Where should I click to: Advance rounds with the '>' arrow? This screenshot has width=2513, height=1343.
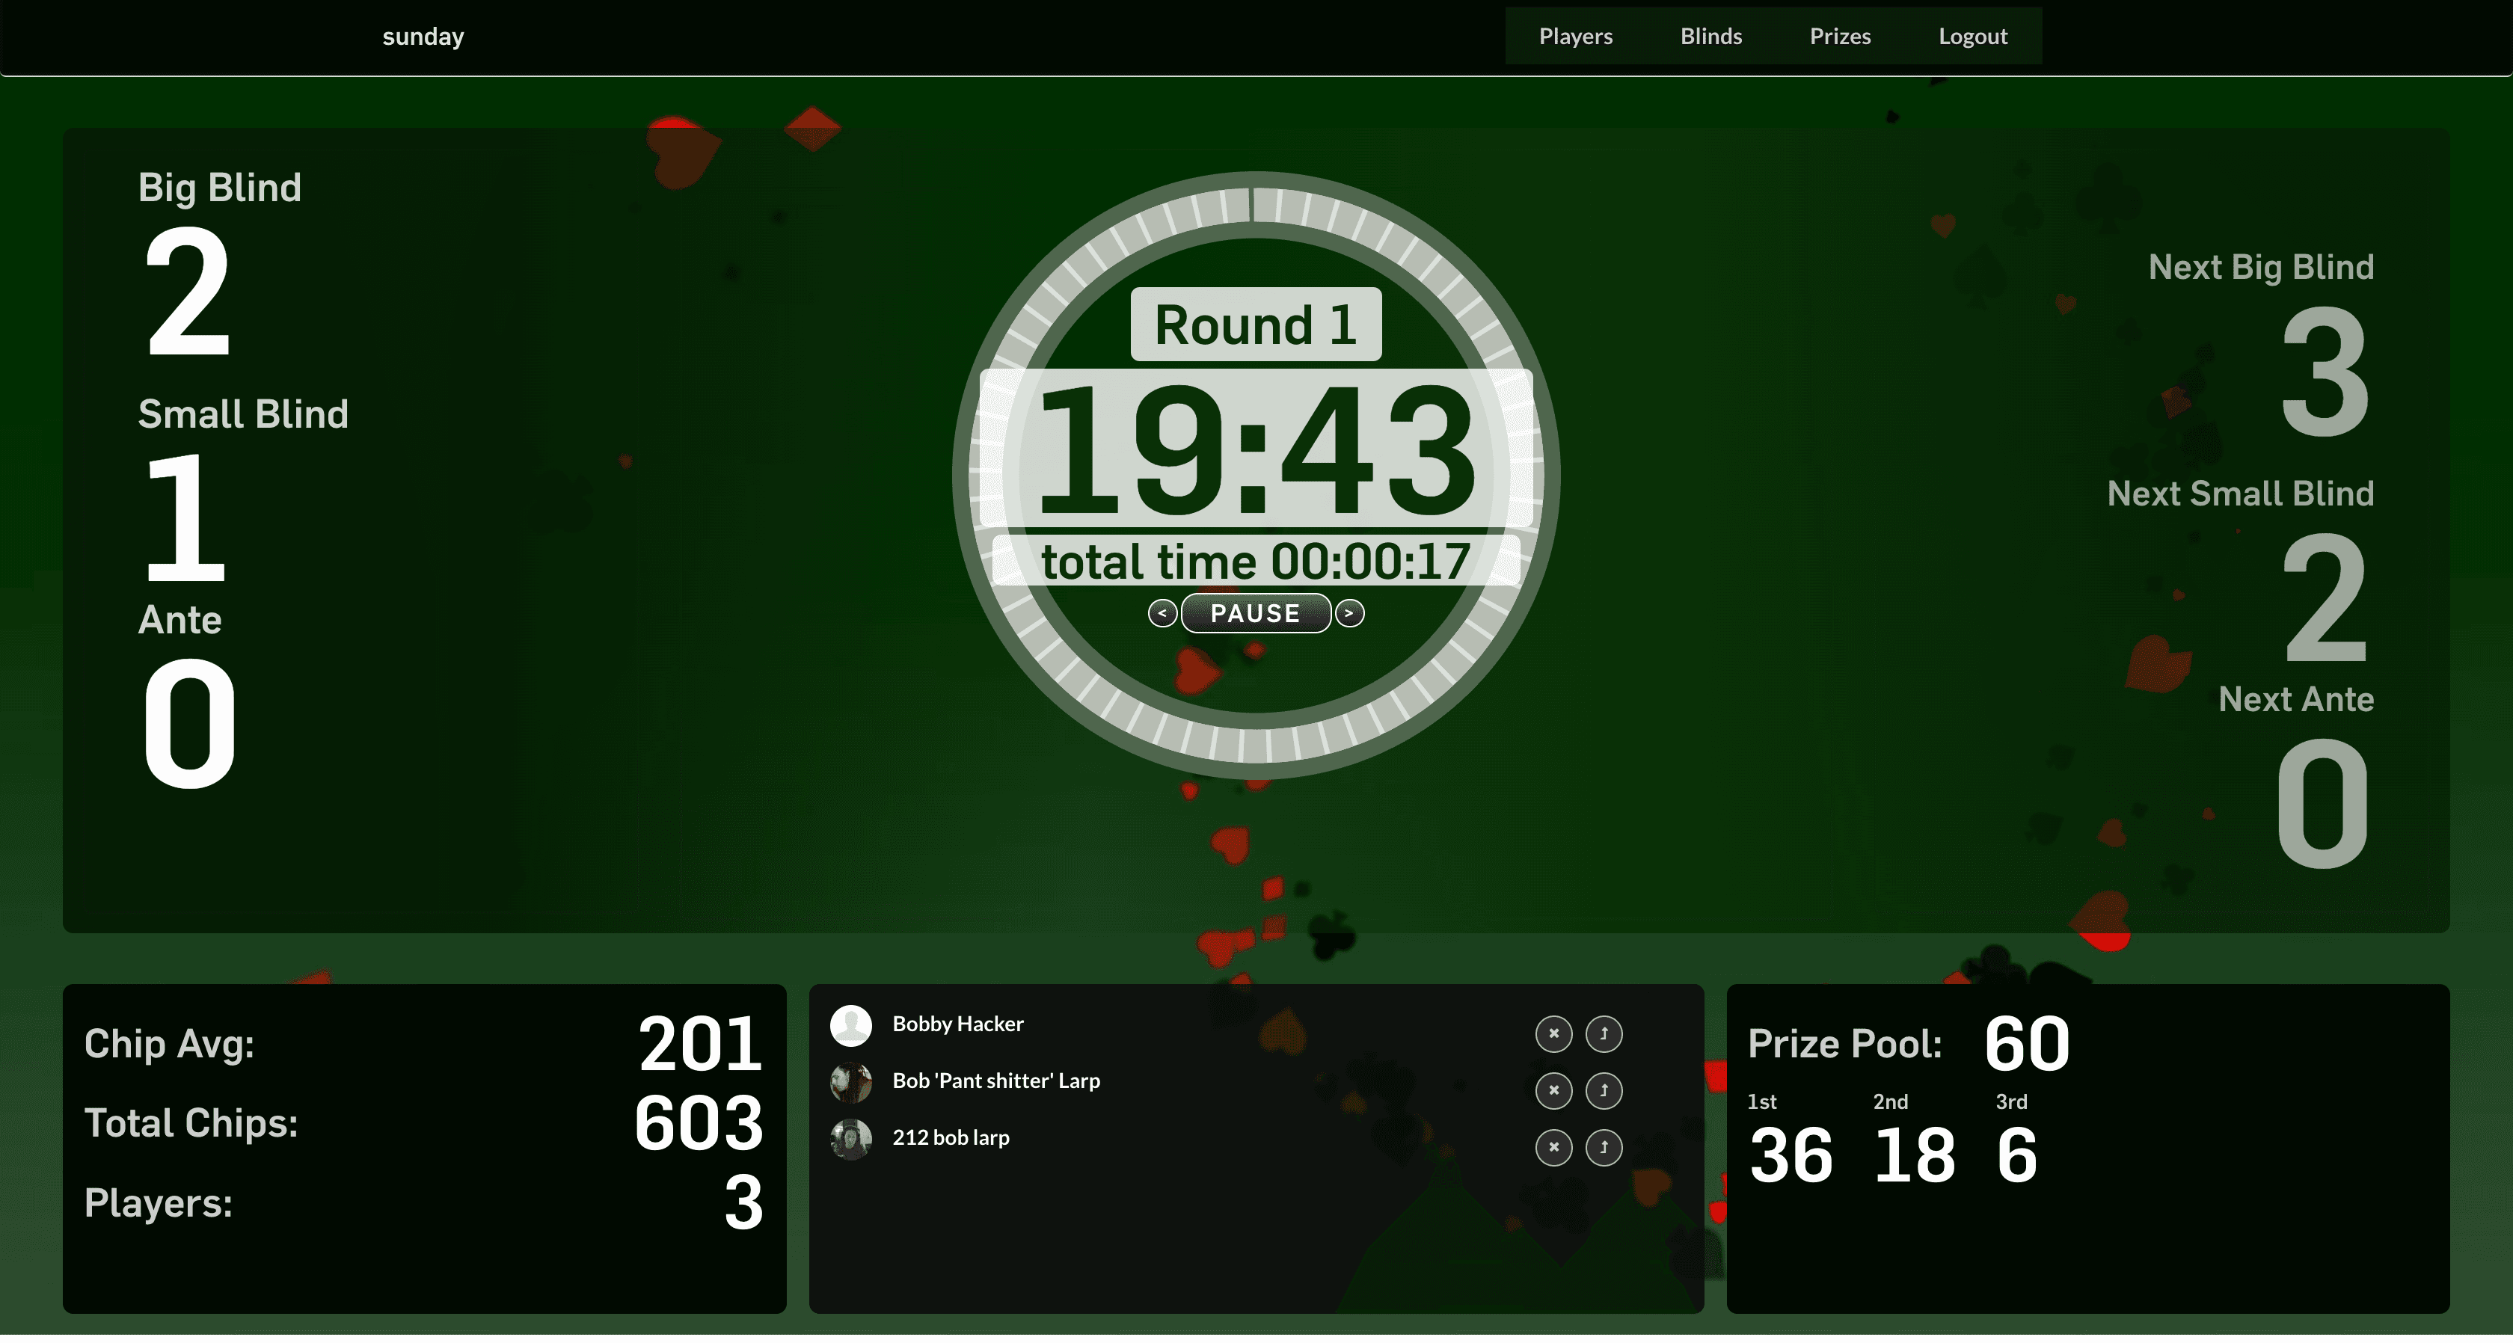click(1350, 613)
